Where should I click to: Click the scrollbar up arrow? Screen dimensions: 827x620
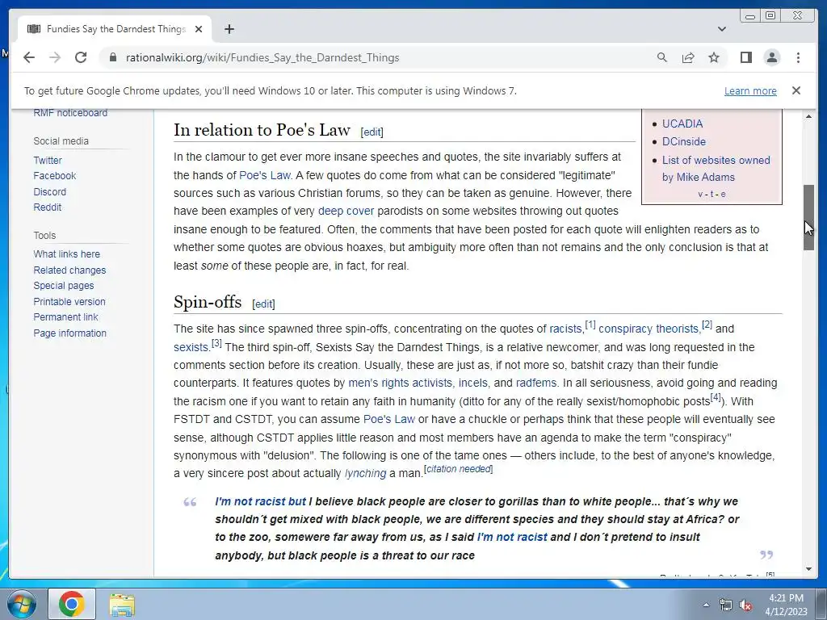808,116
